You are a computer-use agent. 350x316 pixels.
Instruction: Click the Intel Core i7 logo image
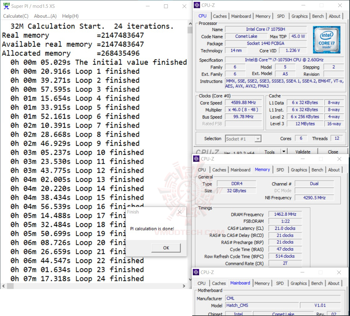tap(327, 40)
